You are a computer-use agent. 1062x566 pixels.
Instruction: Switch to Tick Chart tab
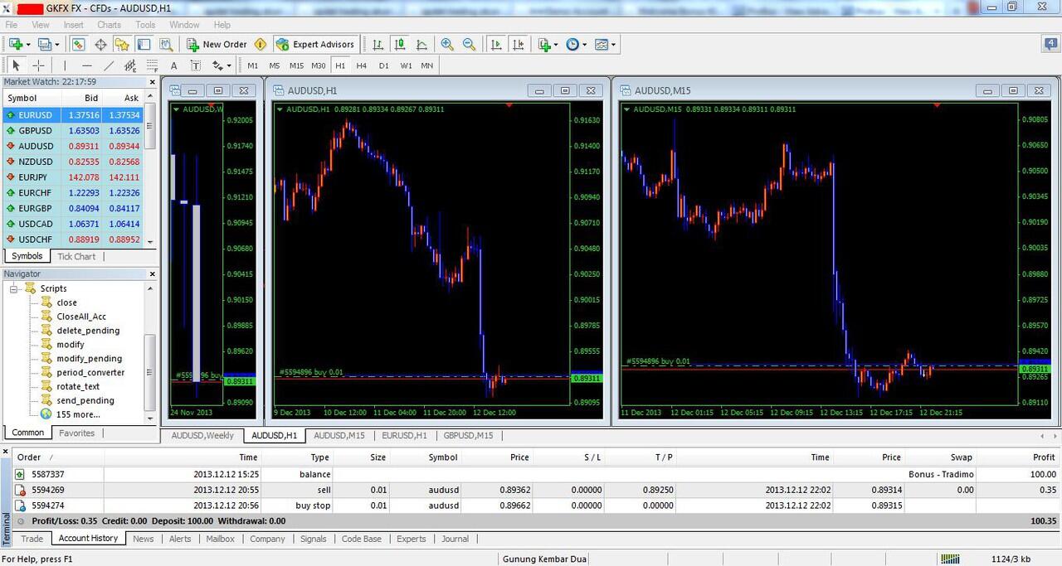click(76, 256)
